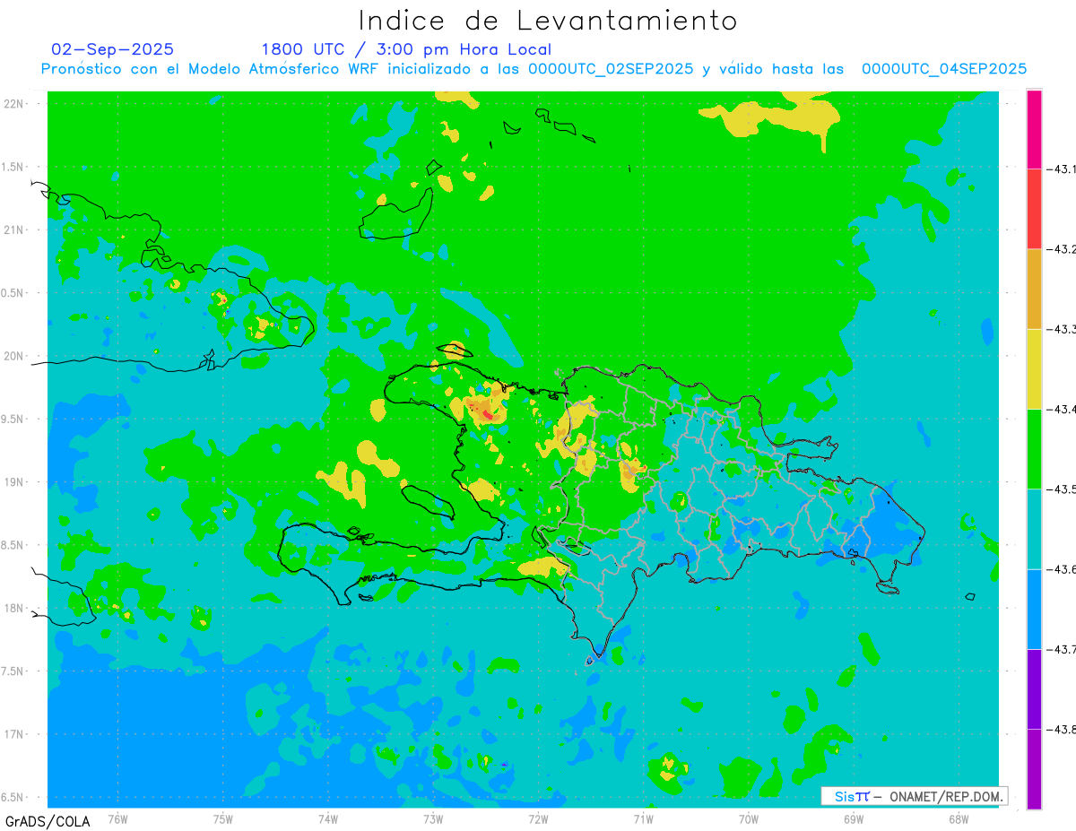
Task: Pick the teal cyan segment of the legend
Action: pos(1034,529)
